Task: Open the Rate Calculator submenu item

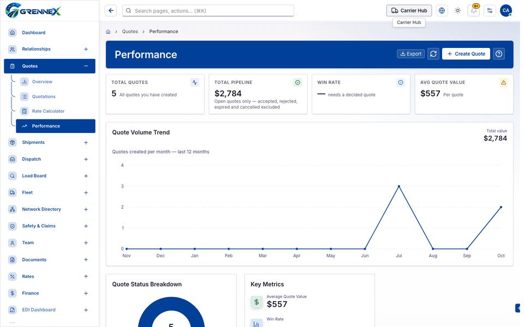Action: click(x=56, y=111)
